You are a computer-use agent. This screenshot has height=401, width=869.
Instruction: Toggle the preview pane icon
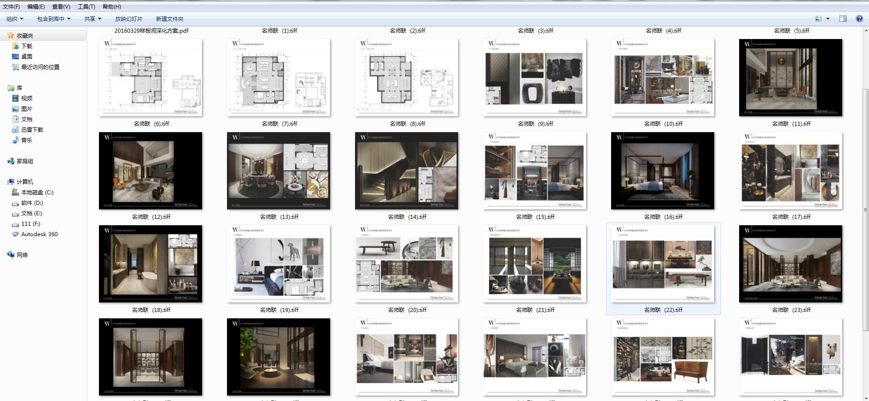tap(843, 19)
